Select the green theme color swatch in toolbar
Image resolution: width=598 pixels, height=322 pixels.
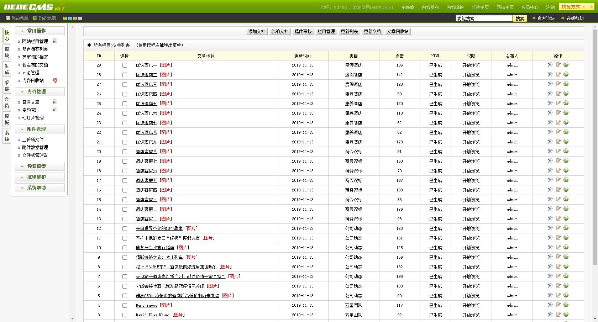point(65,17)
